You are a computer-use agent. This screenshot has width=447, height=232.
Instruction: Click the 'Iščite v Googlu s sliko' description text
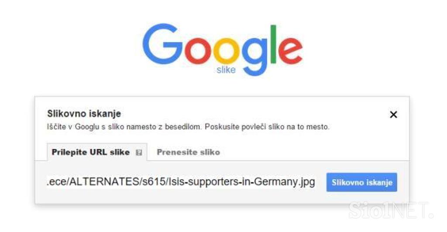coord(188,127)
